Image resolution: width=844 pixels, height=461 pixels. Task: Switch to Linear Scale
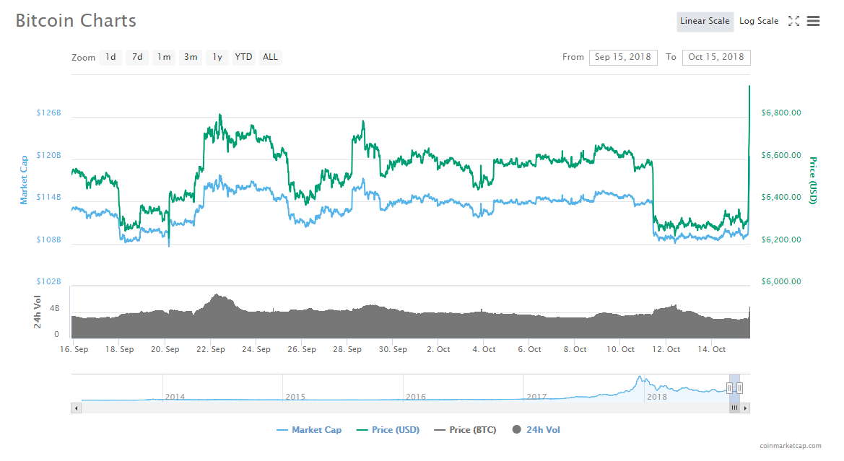pyautogui.click(x=705, y=21)
